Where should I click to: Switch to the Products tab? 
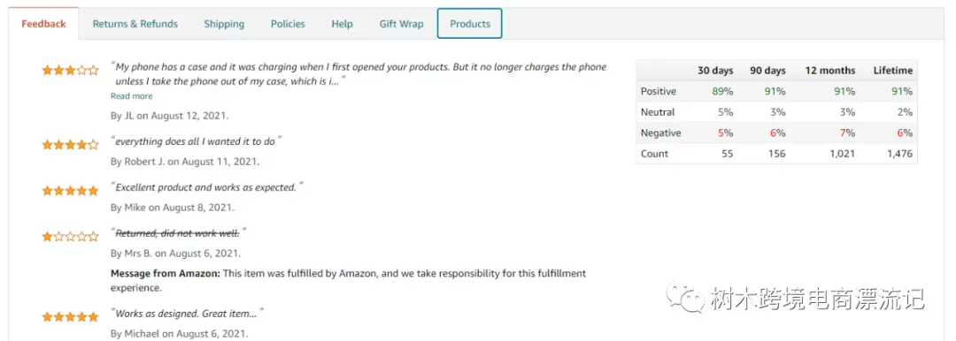click(469, 24)
